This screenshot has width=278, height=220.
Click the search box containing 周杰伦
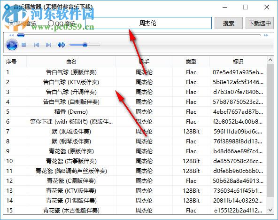(x=148, y=23)
